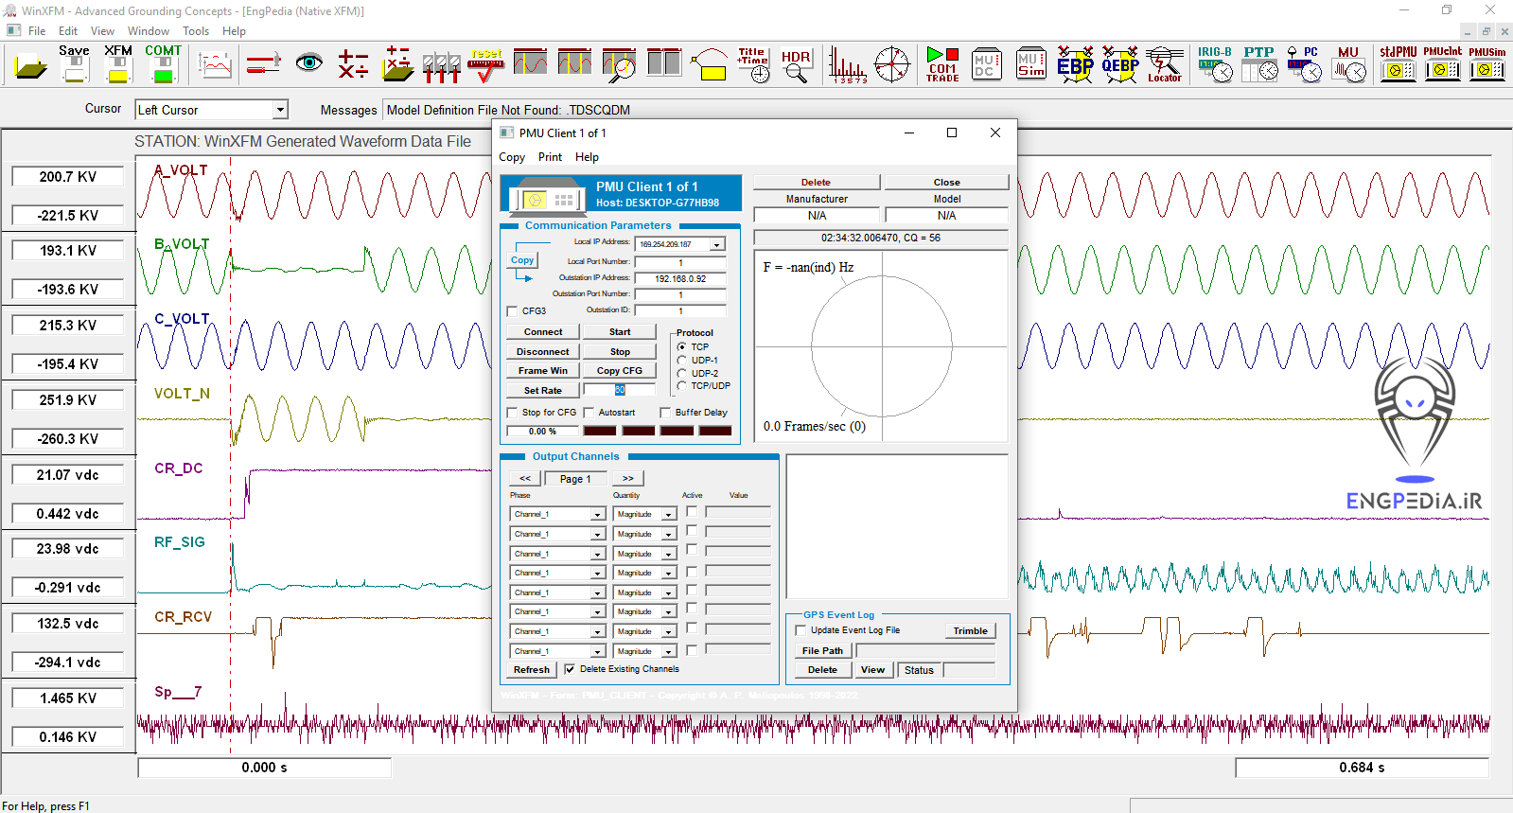Open the IRIG-B clock icon
The width and height of the screenshot is (1513, 813).
1216,64
